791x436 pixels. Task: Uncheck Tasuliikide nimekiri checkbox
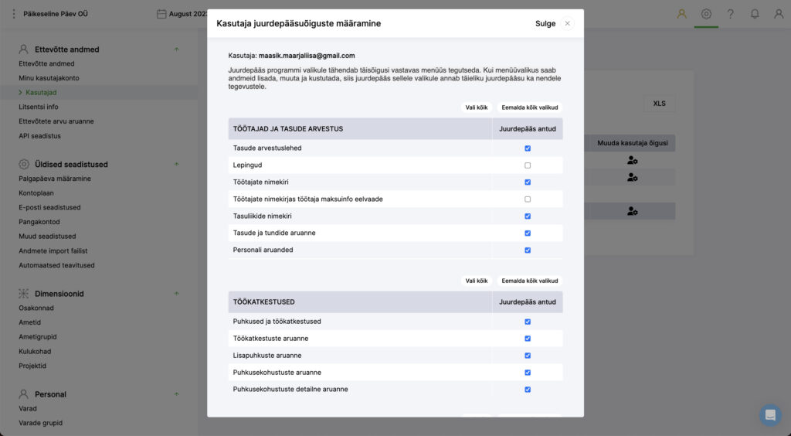[527, 216]
